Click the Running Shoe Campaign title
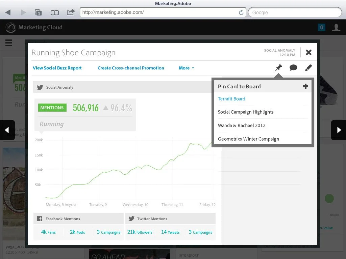 (x=73, y=53)
